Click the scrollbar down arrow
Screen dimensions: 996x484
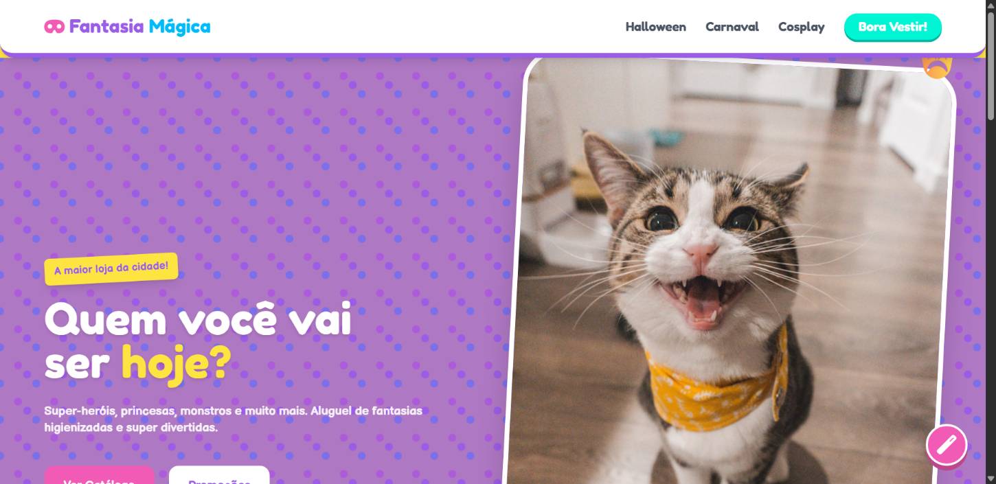(x=991, y=478)
